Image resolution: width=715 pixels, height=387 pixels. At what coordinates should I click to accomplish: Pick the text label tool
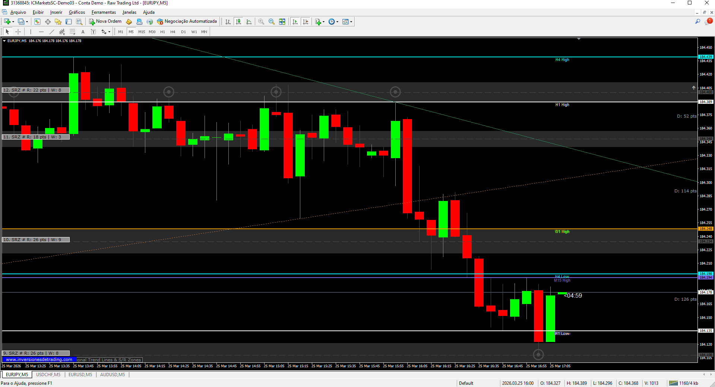coord(83,32)
